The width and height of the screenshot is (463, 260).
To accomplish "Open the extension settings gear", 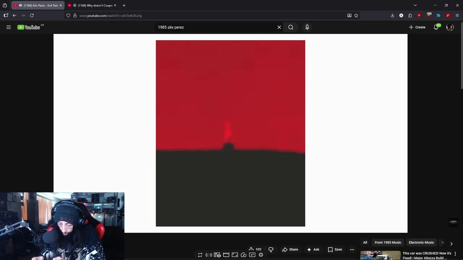I will point(261,255).
